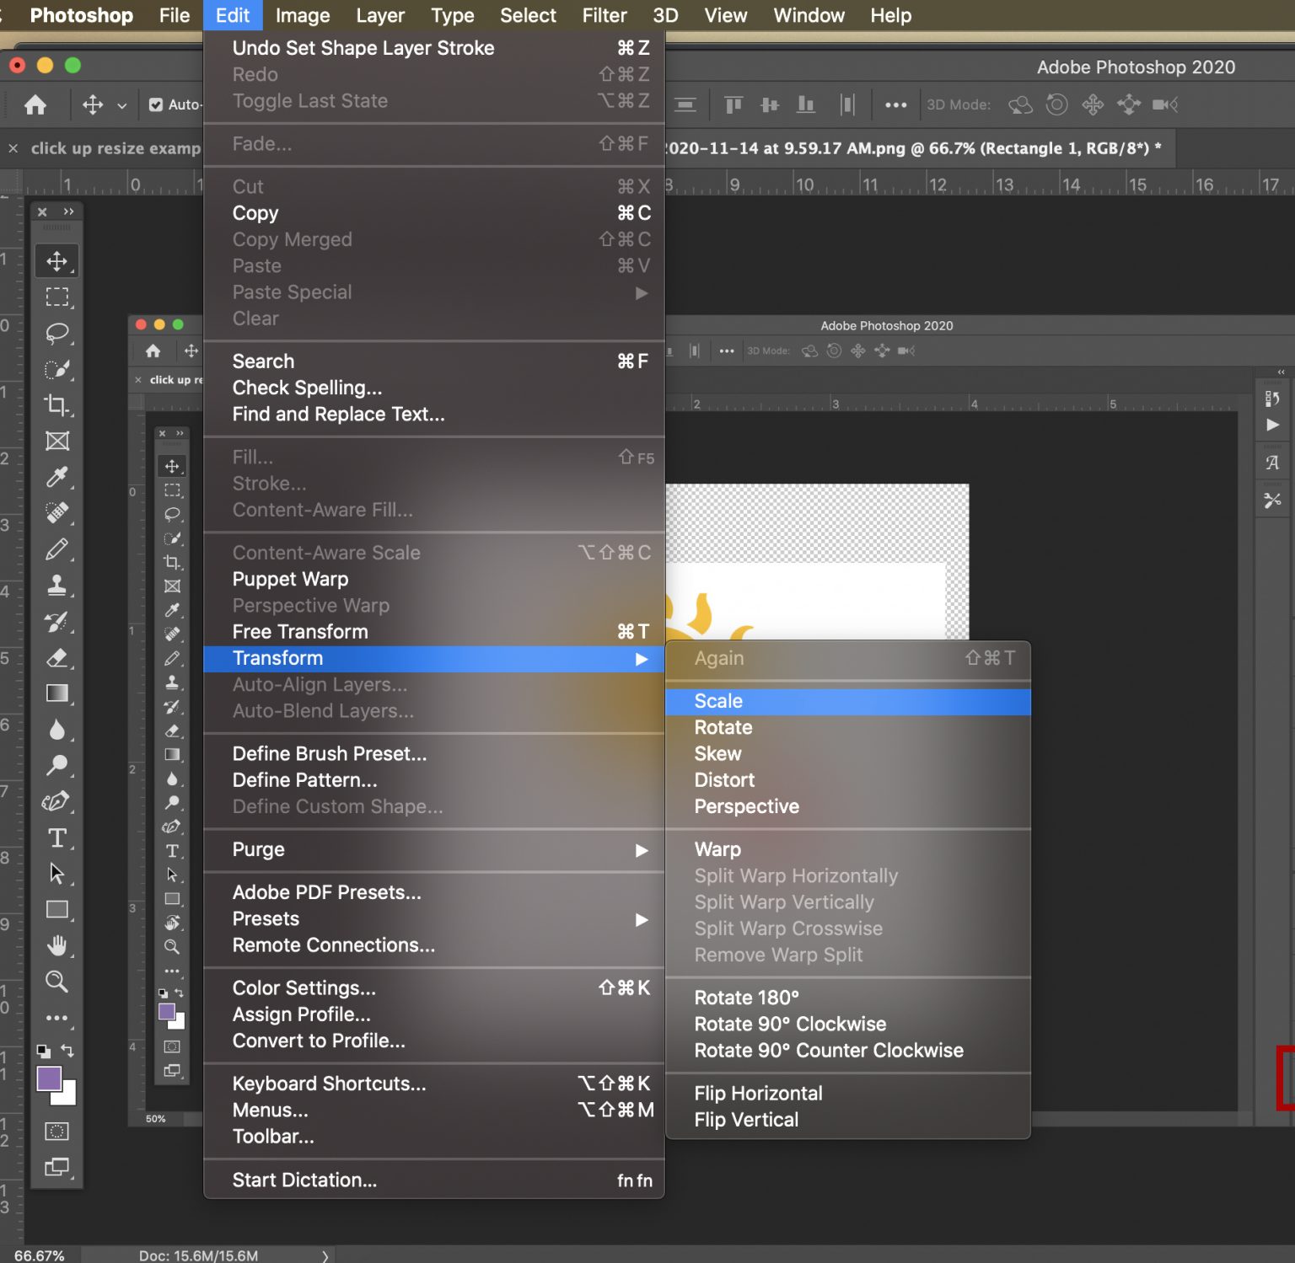
Task: Open the Actions panel
Action: (x=1273, y=425)
